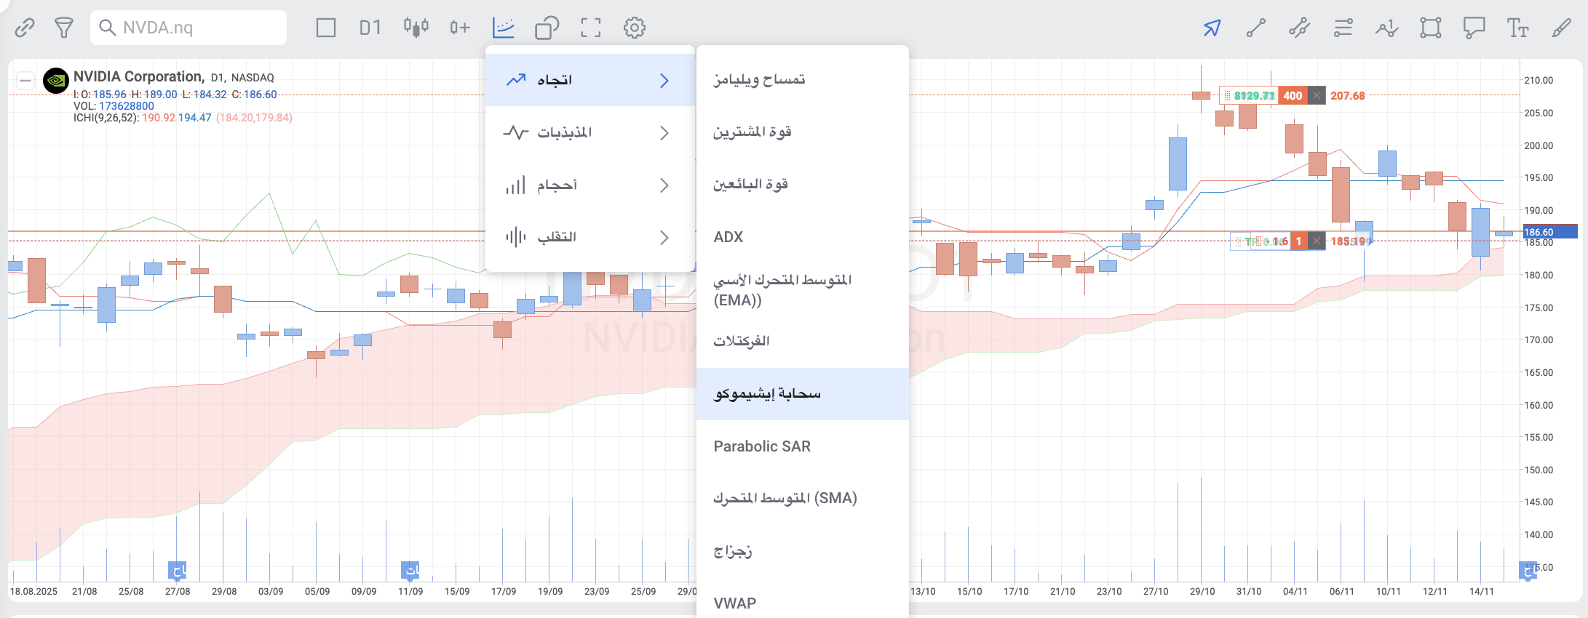Select the comment bubble annotation tool

[1474, 28]
